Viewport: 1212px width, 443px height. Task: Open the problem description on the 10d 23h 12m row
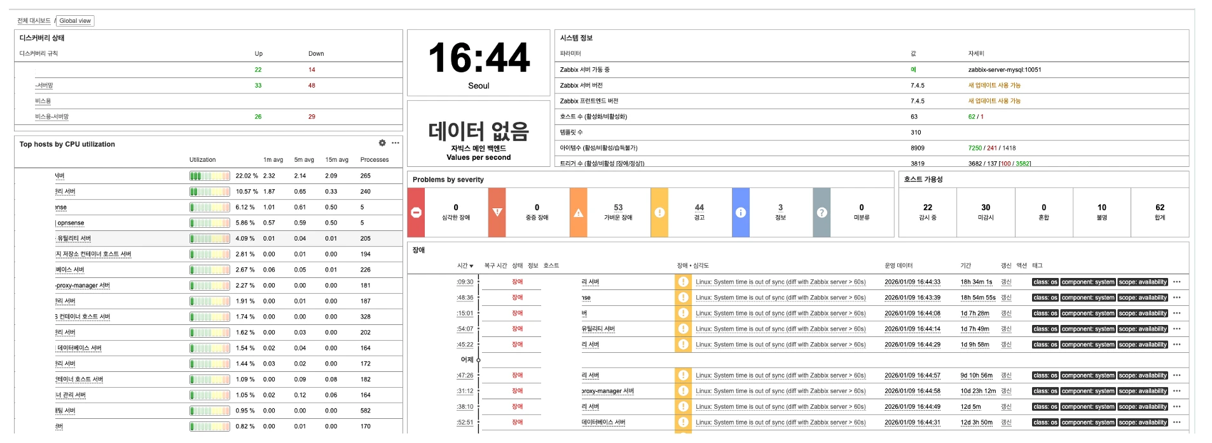[780, 392]
